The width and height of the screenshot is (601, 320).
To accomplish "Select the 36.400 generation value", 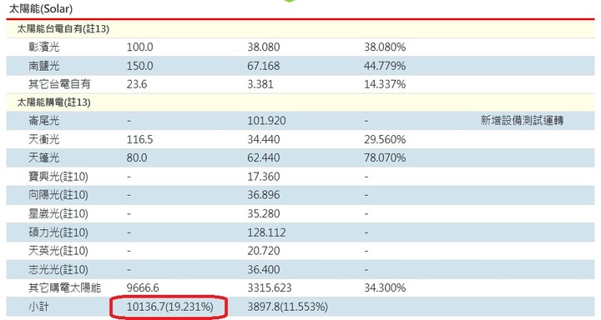I will [x=263, y=269].
